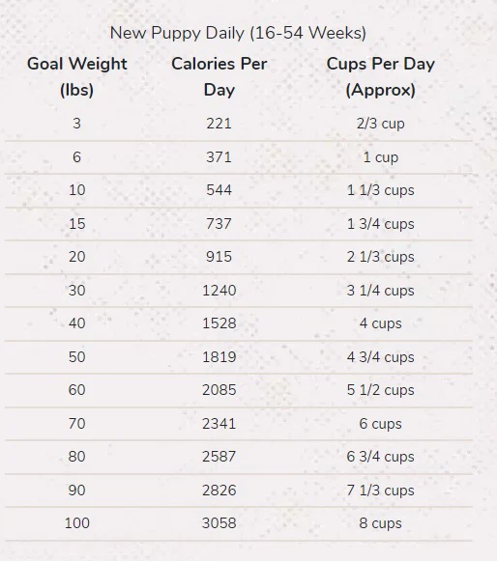Image resolution: width=497 pixels, height=561 pixels.
Task: Select the 5 1/2 cups cell
Action: (381, 390)
